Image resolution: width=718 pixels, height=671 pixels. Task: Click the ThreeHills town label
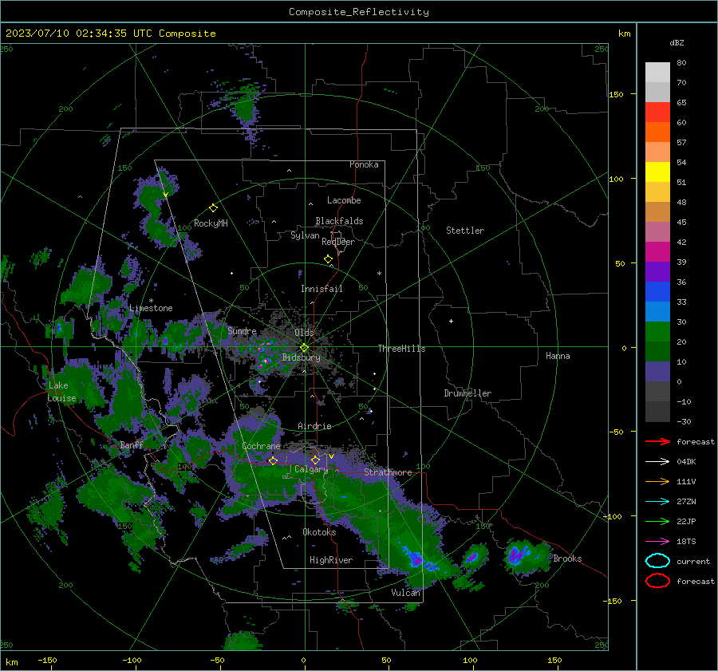pyautogui.click(x=401, y=349)
